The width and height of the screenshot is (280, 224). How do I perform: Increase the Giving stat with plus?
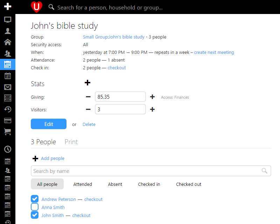point(152,97)
